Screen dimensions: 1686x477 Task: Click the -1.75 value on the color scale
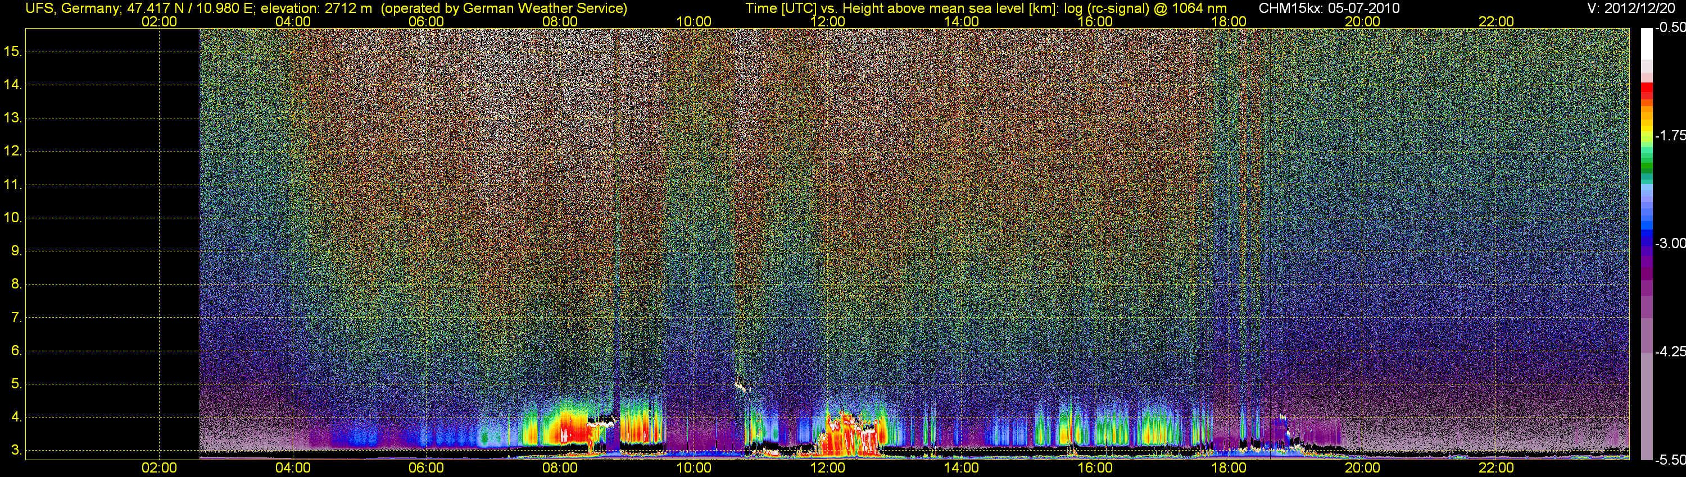coord(1670,135)
